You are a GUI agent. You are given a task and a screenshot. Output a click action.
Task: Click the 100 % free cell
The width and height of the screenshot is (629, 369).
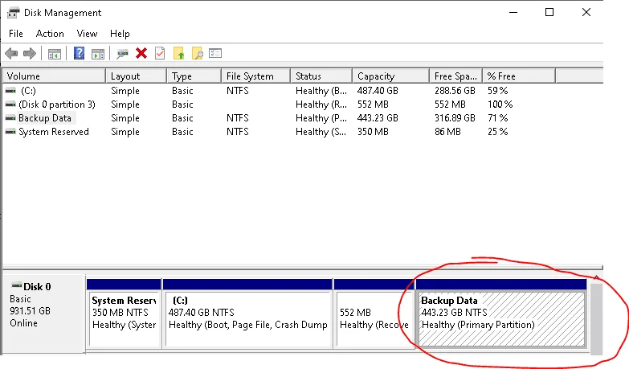click(500, 105)
